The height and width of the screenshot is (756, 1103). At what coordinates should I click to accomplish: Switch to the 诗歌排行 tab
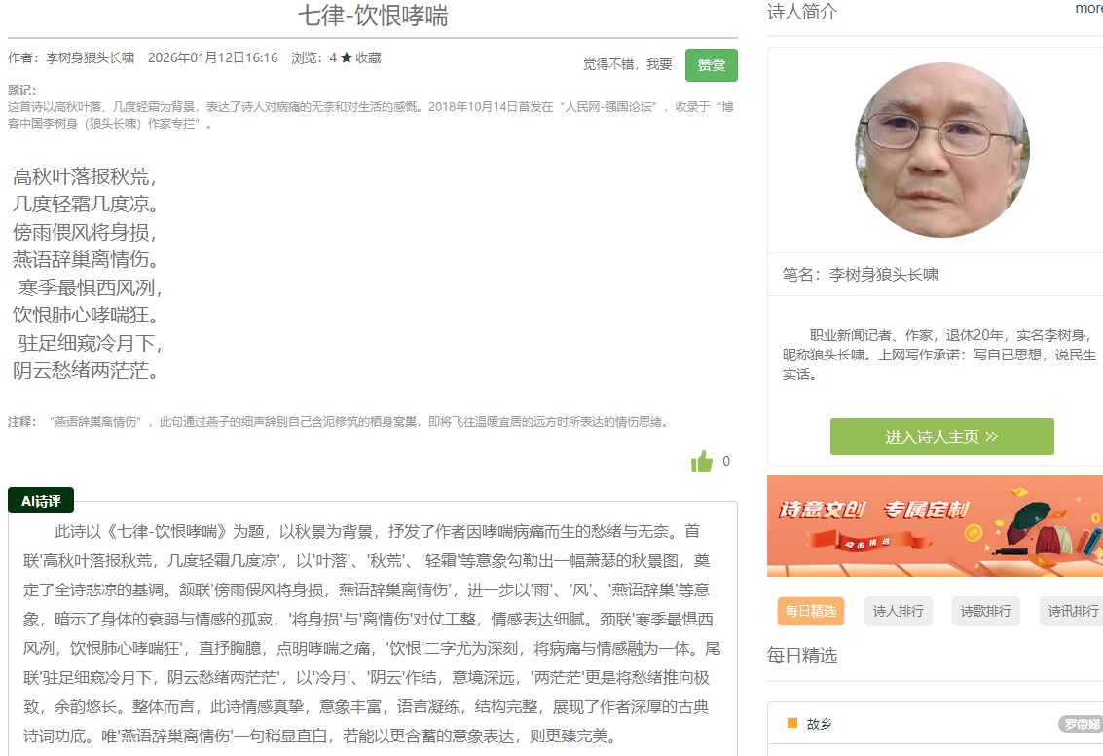(x=985, y=611)
